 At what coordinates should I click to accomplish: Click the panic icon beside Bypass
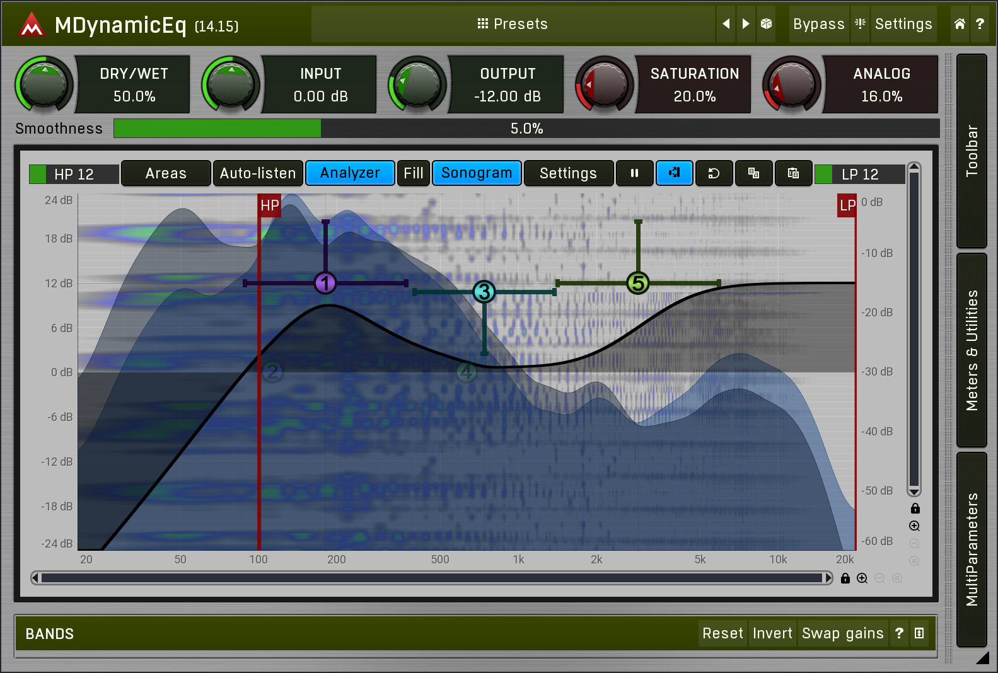pos(860,24)
